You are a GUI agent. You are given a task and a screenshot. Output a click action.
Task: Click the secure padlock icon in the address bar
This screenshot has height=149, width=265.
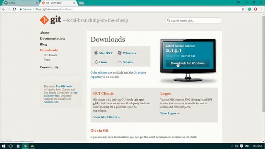click(x=21, y=9)
